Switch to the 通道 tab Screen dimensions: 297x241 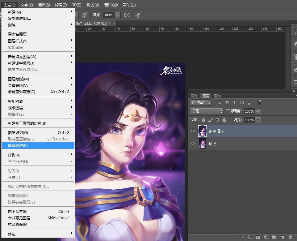tap(217, 96)
